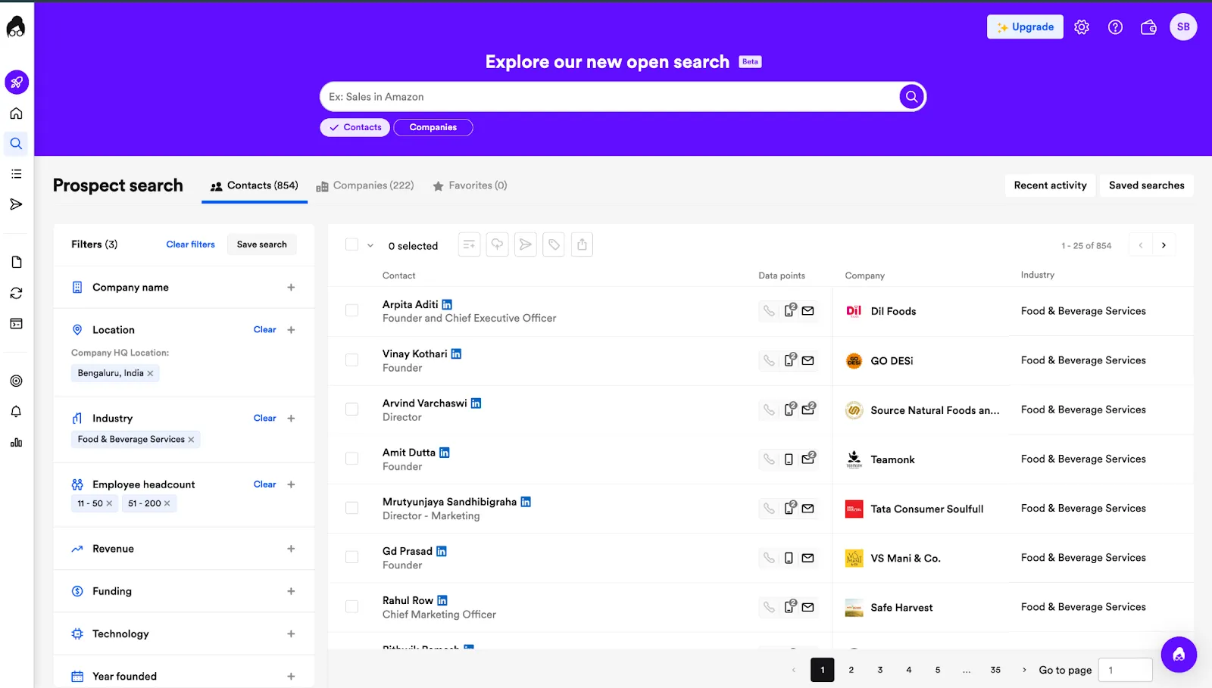This screenshot has height=688, width=1212.
Task: Expand the Location filter plus
Action: [291, 330]
